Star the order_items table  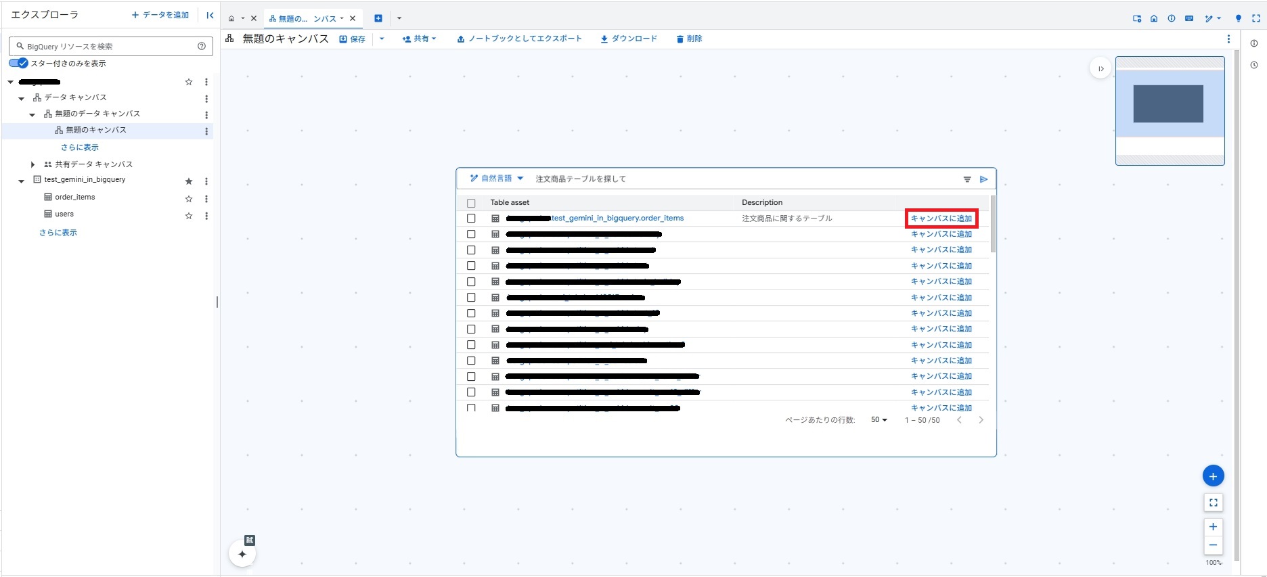(189, 199)
